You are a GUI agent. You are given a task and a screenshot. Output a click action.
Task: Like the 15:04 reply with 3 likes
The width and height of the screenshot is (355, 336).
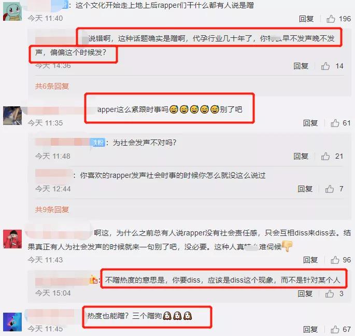click(x=330, y=293)
